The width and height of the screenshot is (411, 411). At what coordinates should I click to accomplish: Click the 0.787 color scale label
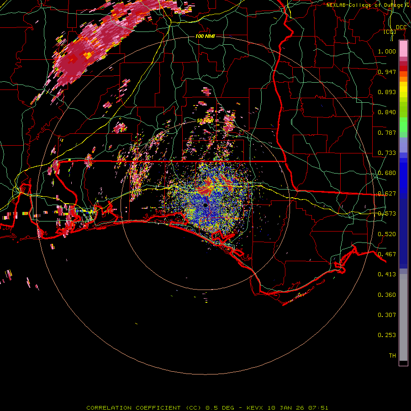(387, 132)
